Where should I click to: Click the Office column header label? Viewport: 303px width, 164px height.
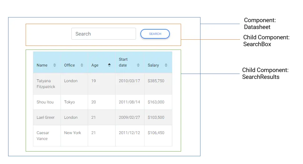click(69, 65)
